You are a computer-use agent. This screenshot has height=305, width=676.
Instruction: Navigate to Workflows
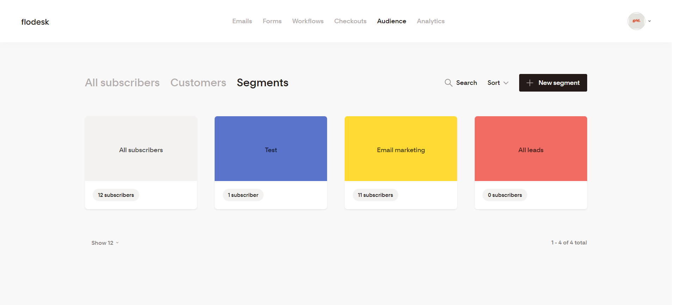pos(308,21)
